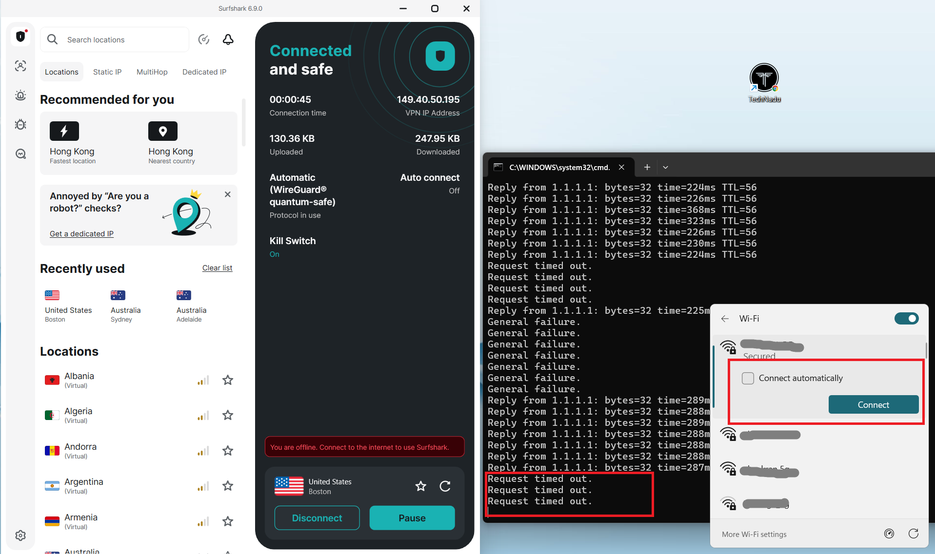
Task: Select Albania in the locations list
Action: pyautogui.click(x=139, y=380)
